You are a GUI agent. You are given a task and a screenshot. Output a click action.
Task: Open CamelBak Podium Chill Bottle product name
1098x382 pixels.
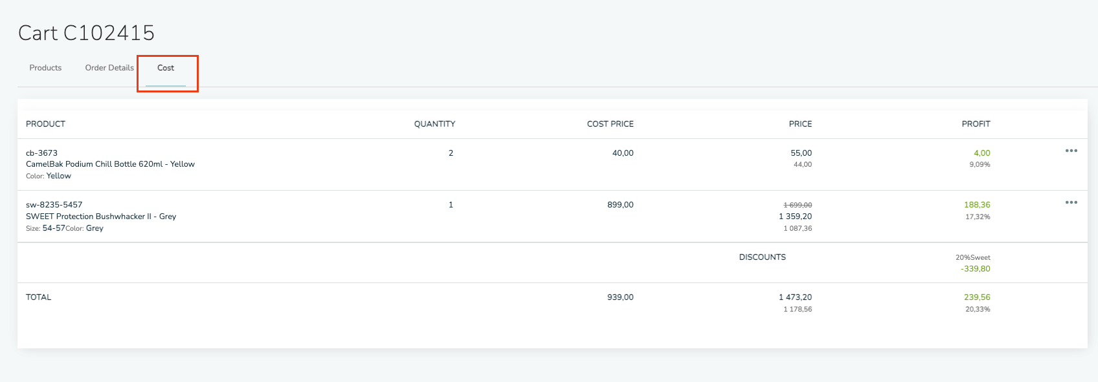pyautogui.click(x=110, y=164)
